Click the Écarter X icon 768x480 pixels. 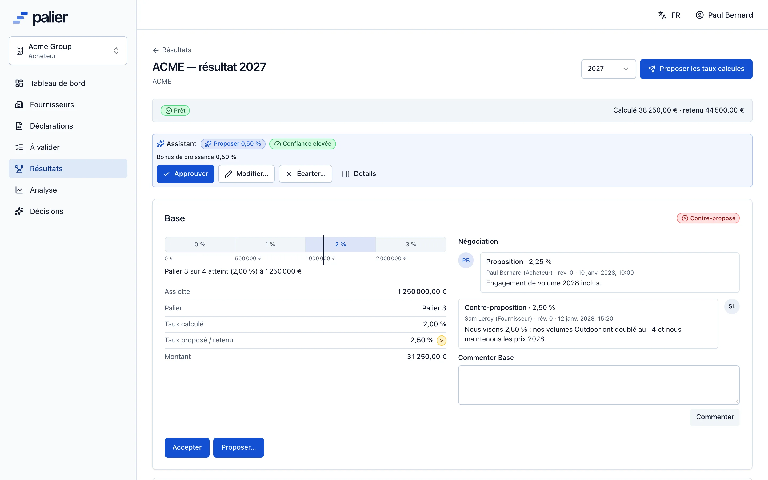(289, 174)
